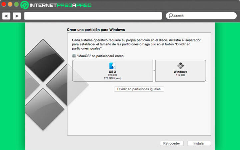Click the partition separator handle dot
240x150 pixels.
click(154, 71)
